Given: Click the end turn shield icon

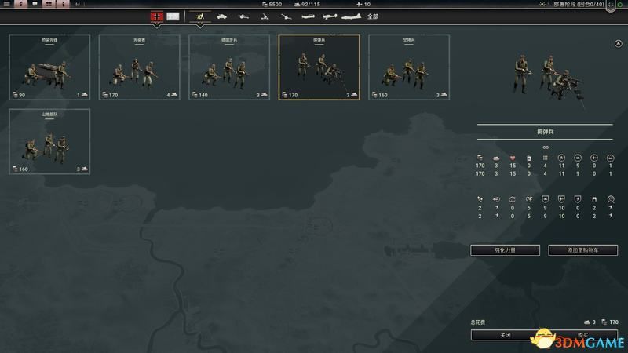Looking at the screenshot, I should click(x=611, y=5).
